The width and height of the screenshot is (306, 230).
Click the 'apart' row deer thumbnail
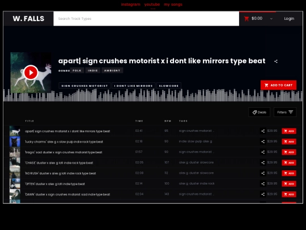point(15,131)
